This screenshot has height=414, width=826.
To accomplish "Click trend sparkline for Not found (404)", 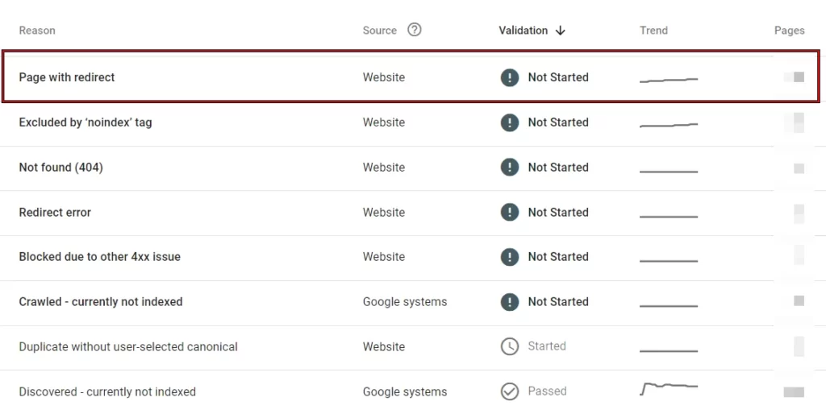I will tap(669, 172).
